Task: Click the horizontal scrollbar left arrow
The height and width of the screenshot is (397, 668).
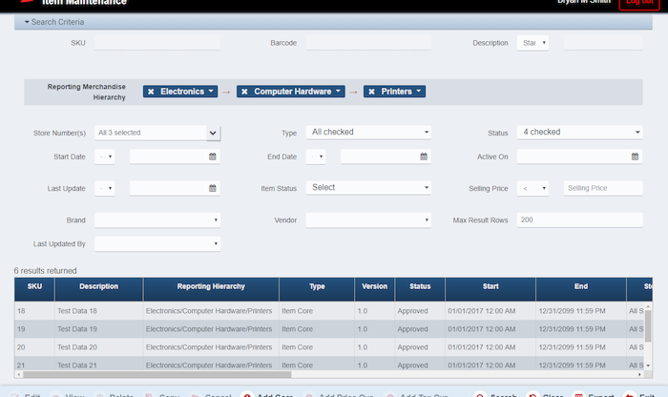Action: (x=18, y=374)
